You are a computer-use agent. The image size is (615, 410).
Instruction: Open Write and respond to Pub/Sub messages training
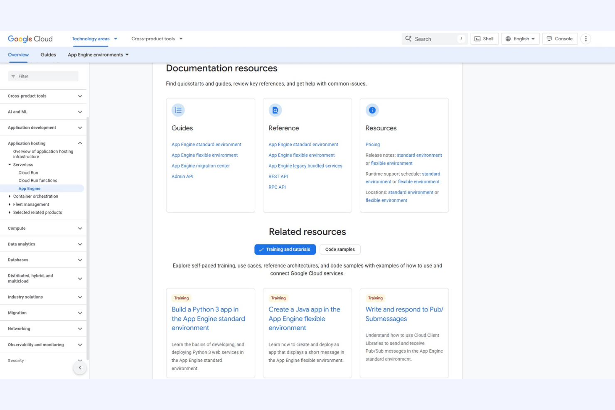tap(404, 314)
